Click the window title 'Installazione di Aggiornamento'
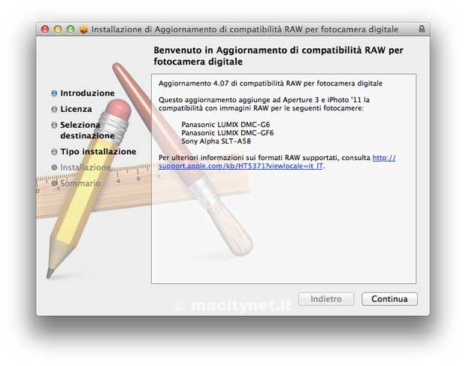 click(244, 29)
